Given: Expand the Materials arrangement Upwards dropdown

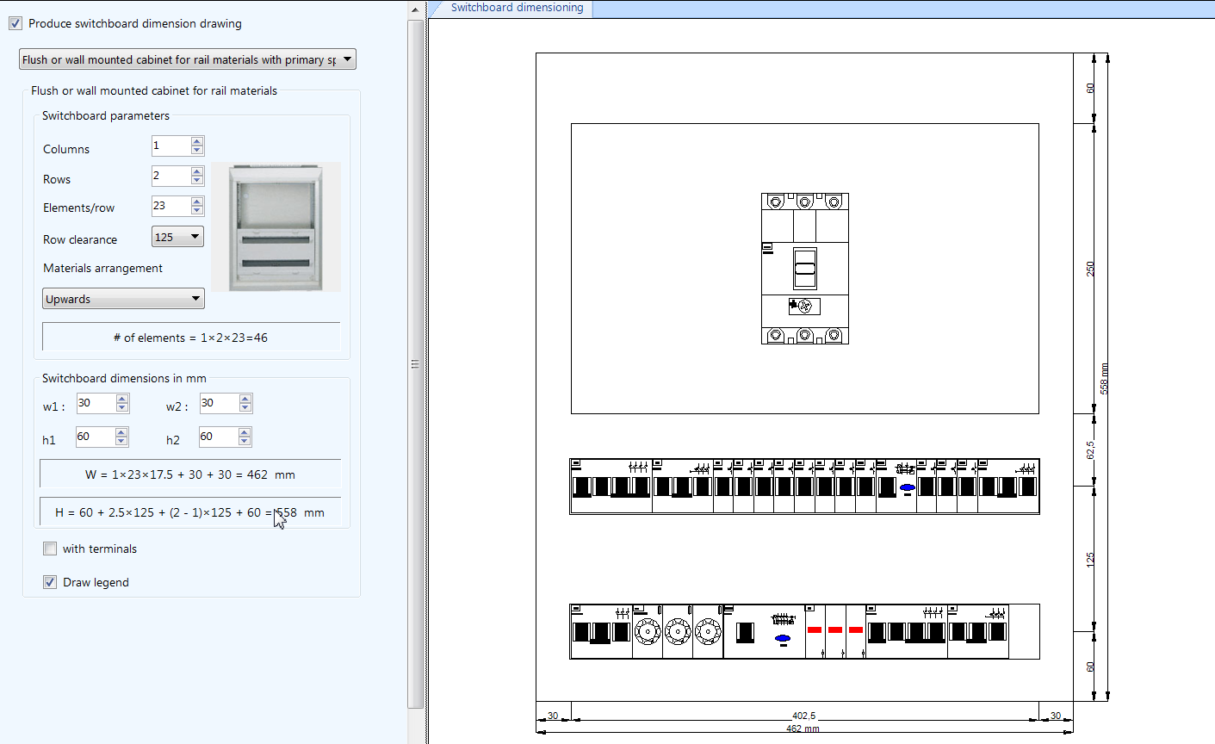Looking at the screenshot, I should coord(196,298).
